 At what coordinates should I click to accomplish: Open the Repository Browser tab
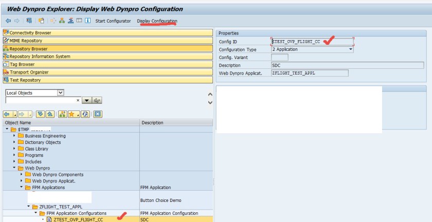[107, 49]
